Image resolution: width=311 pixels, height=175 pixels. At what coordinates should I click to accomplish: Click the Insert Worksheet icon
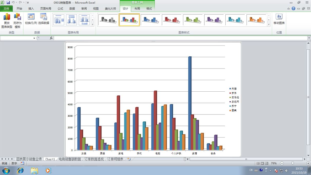click(x=129, y=159)
